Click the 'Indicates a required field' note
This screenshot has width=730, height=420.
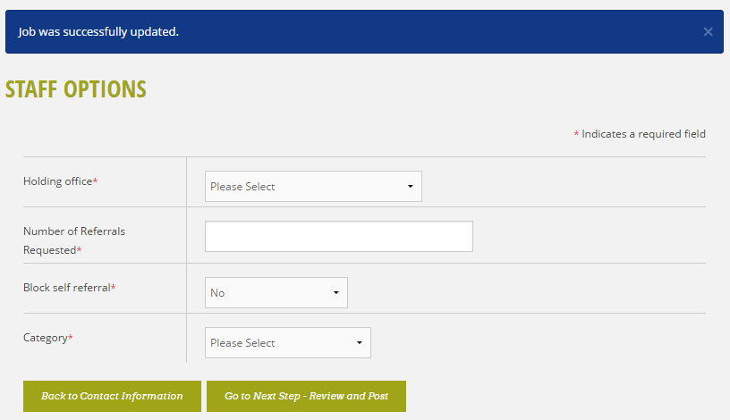(643, 134)
